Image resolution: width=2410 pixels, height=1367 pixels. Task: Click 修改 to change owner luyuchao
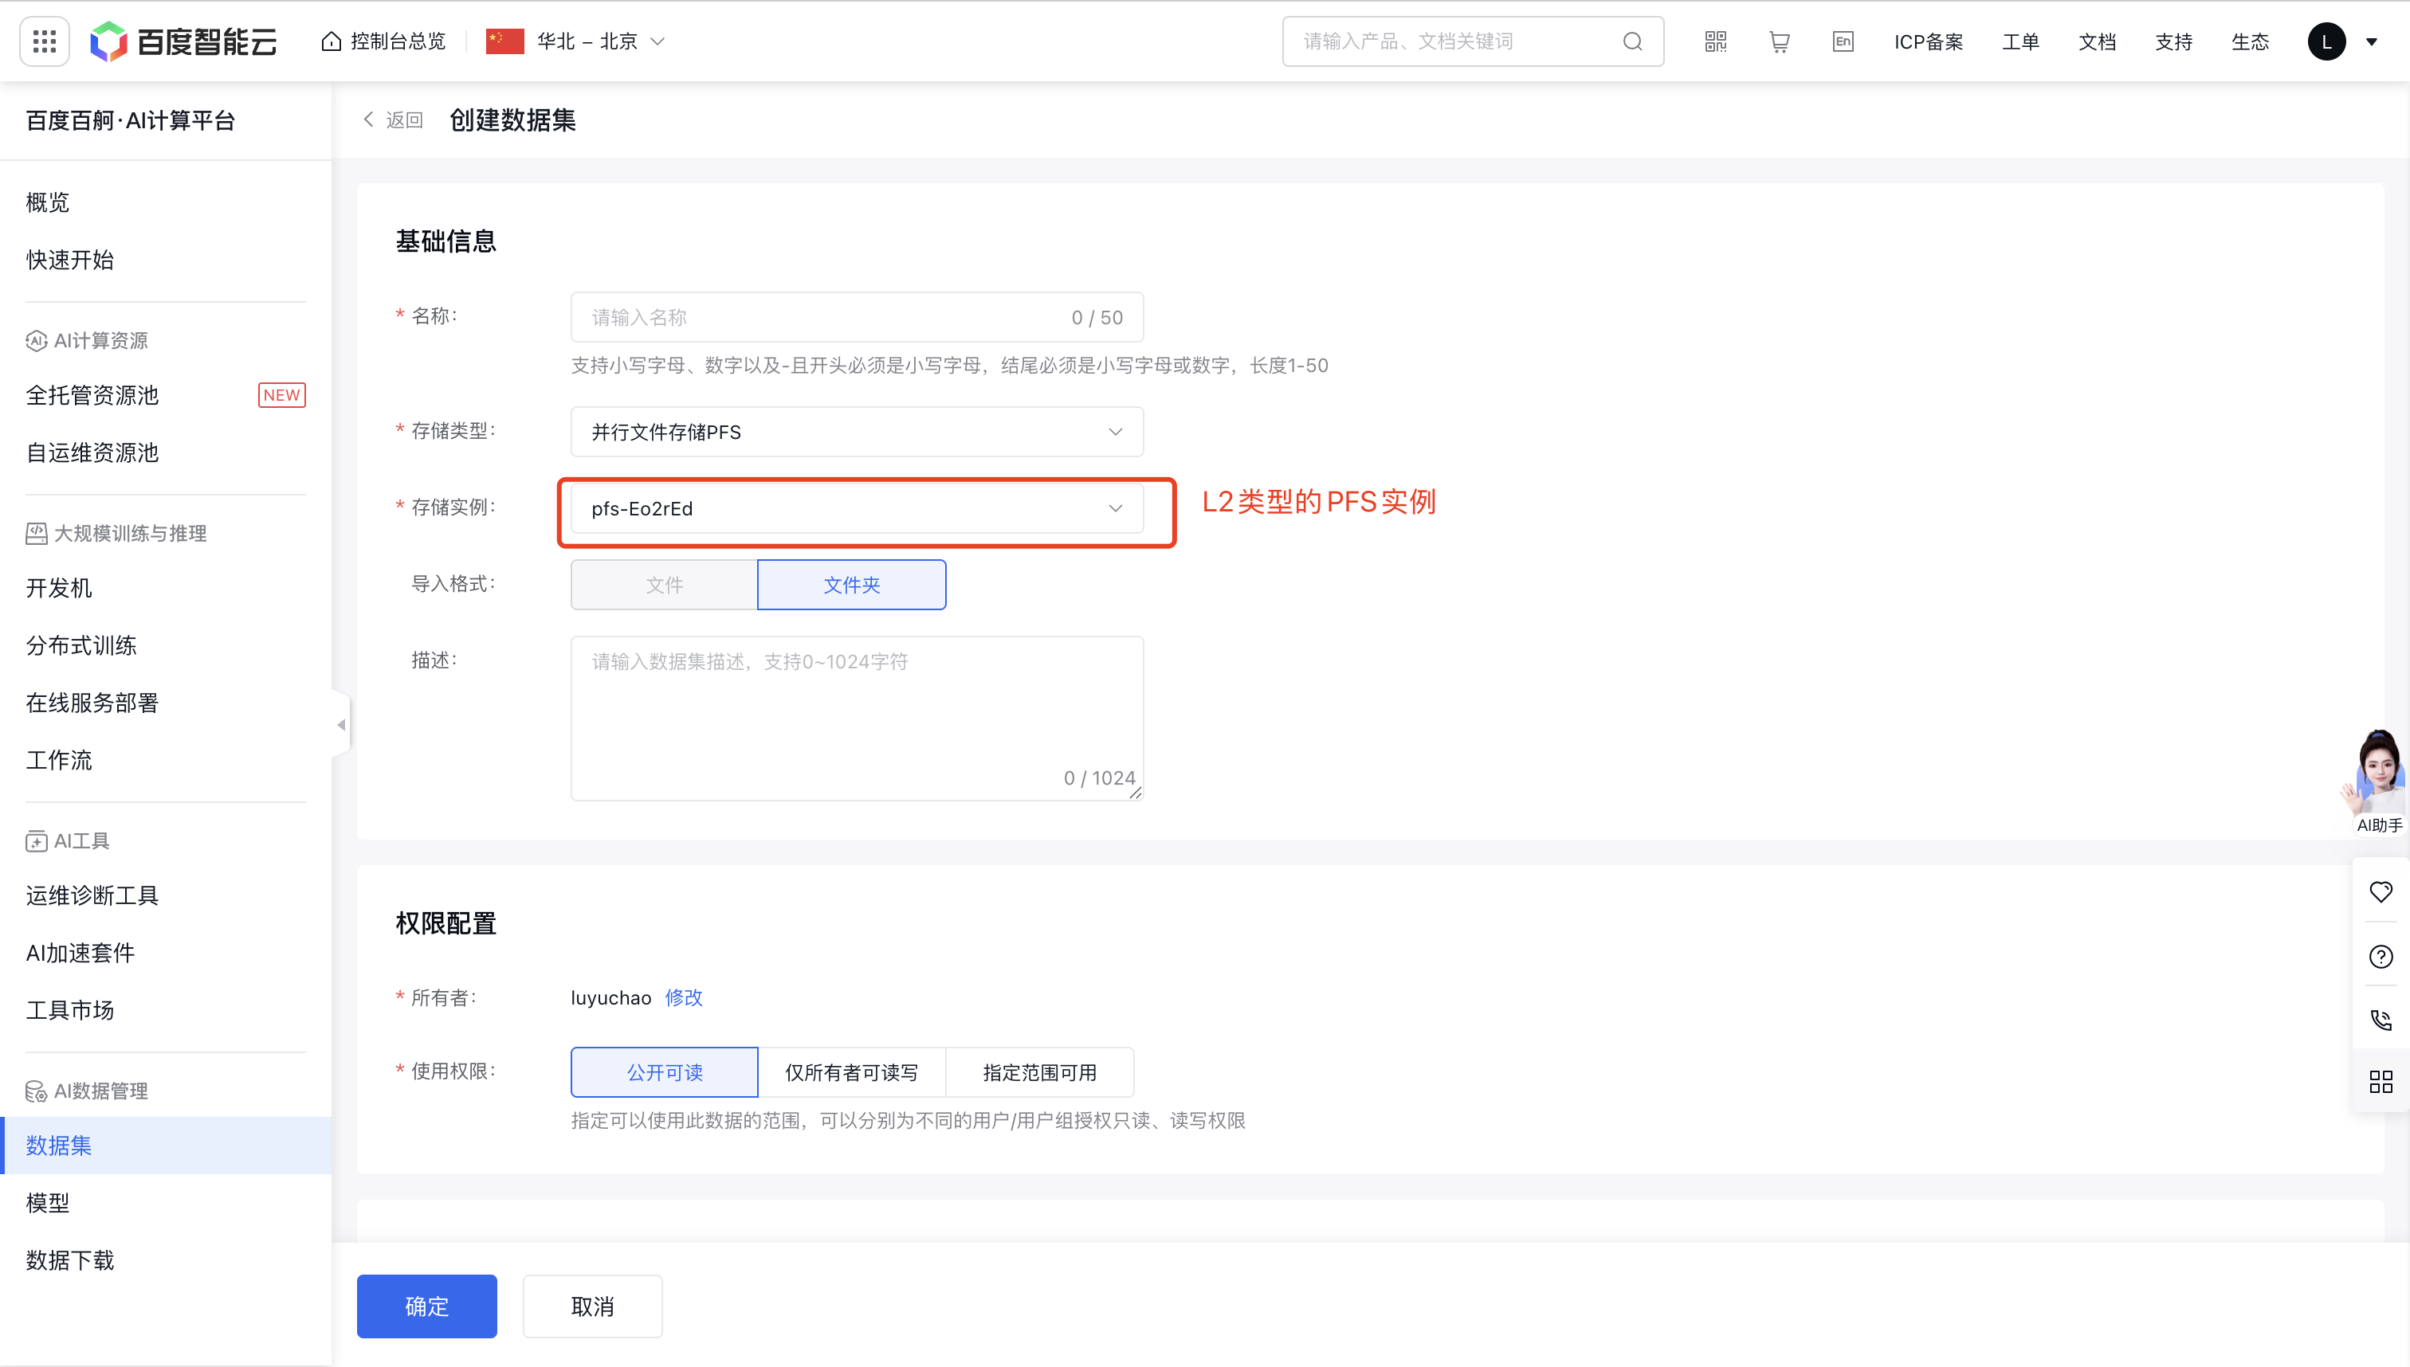tap(684, 997)
